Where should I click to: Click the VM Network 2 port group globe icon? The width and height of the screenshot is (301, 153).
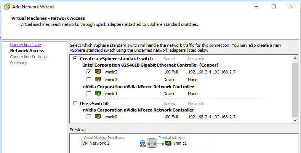point(142,143)
